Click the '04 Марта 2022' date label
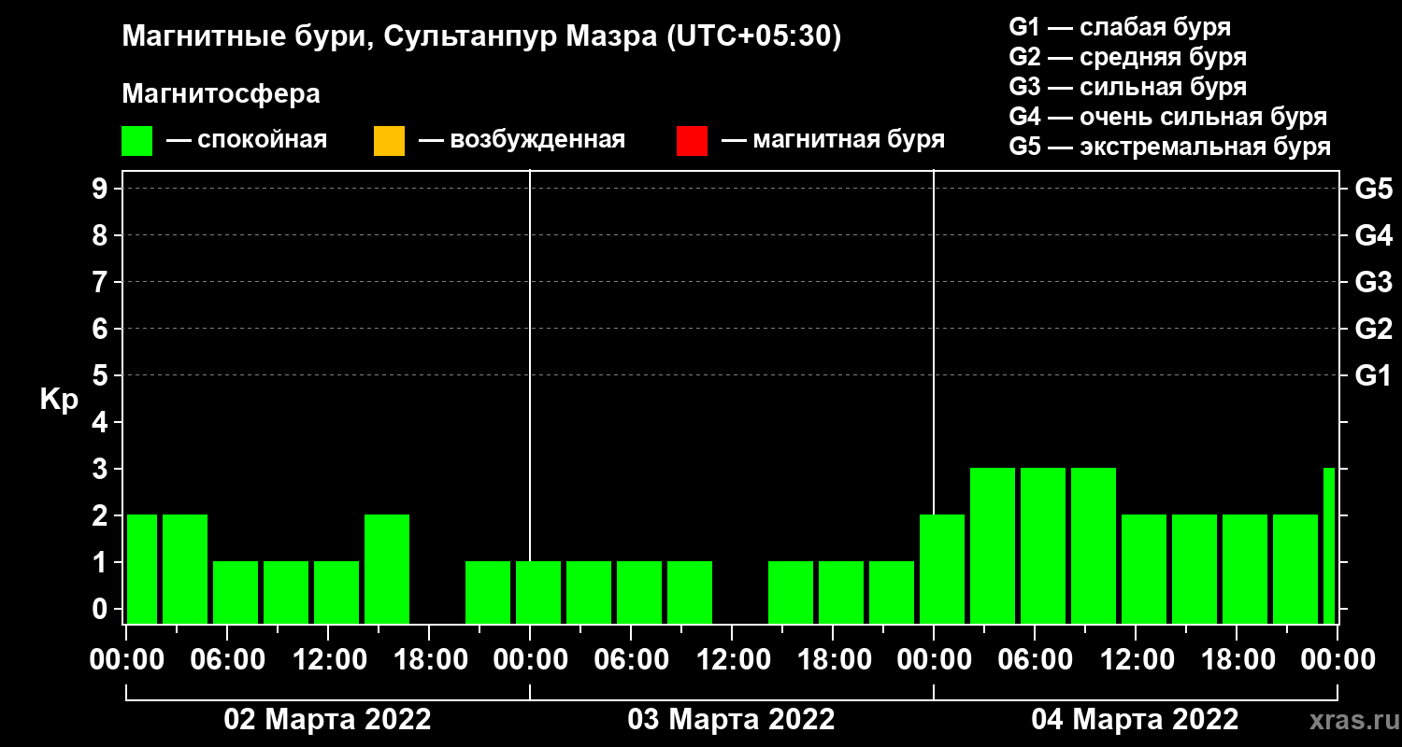This screenshot has width=1402, height=747. pos(1135,720)
